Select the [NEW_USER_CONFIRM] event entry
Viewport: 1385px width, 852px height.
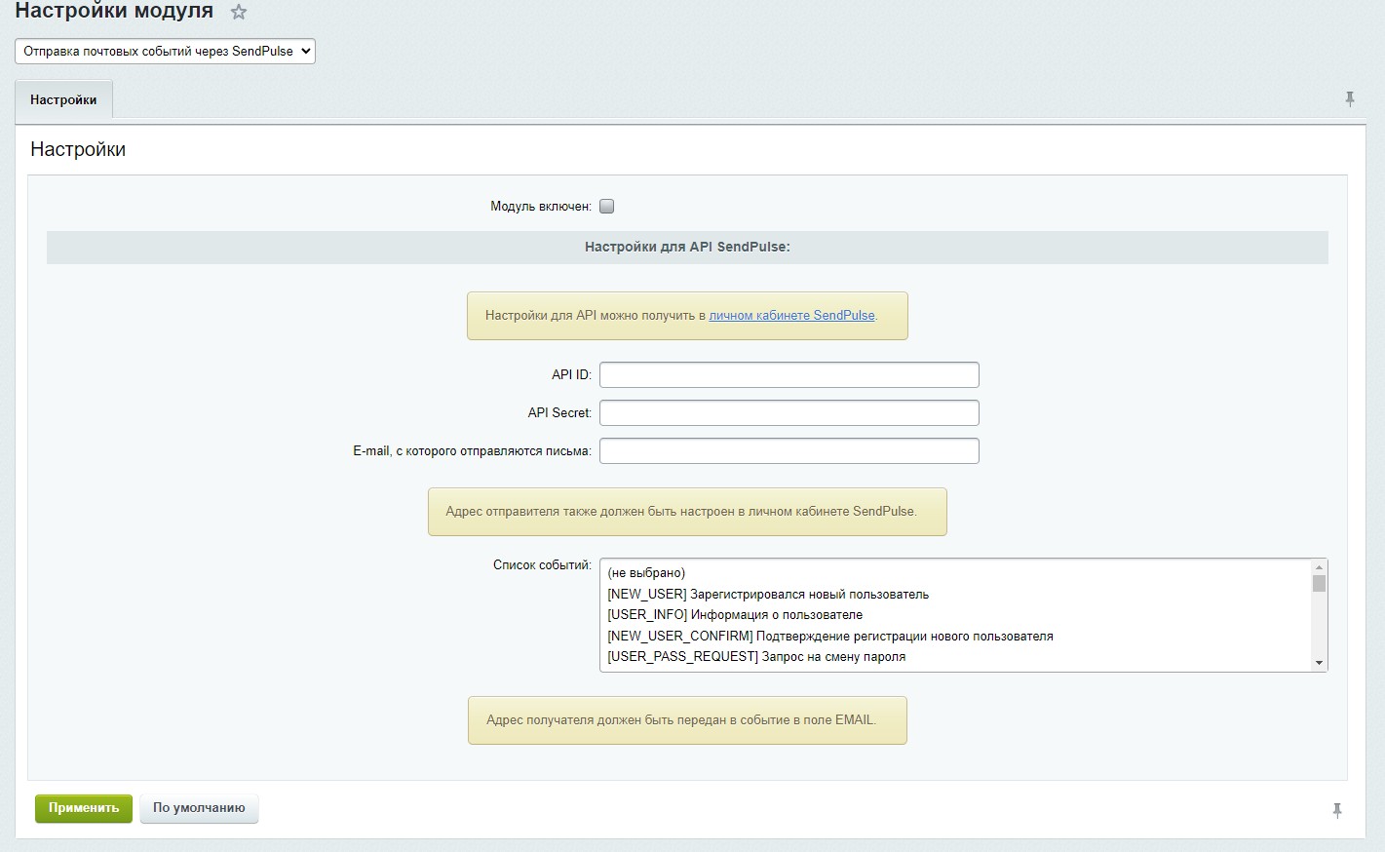pyautogui.click(x=829, y=637)
